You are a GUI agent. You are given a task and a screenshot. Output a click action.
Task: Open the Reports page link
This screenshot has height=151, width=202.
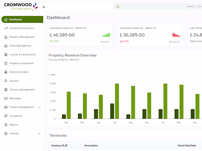14,125
